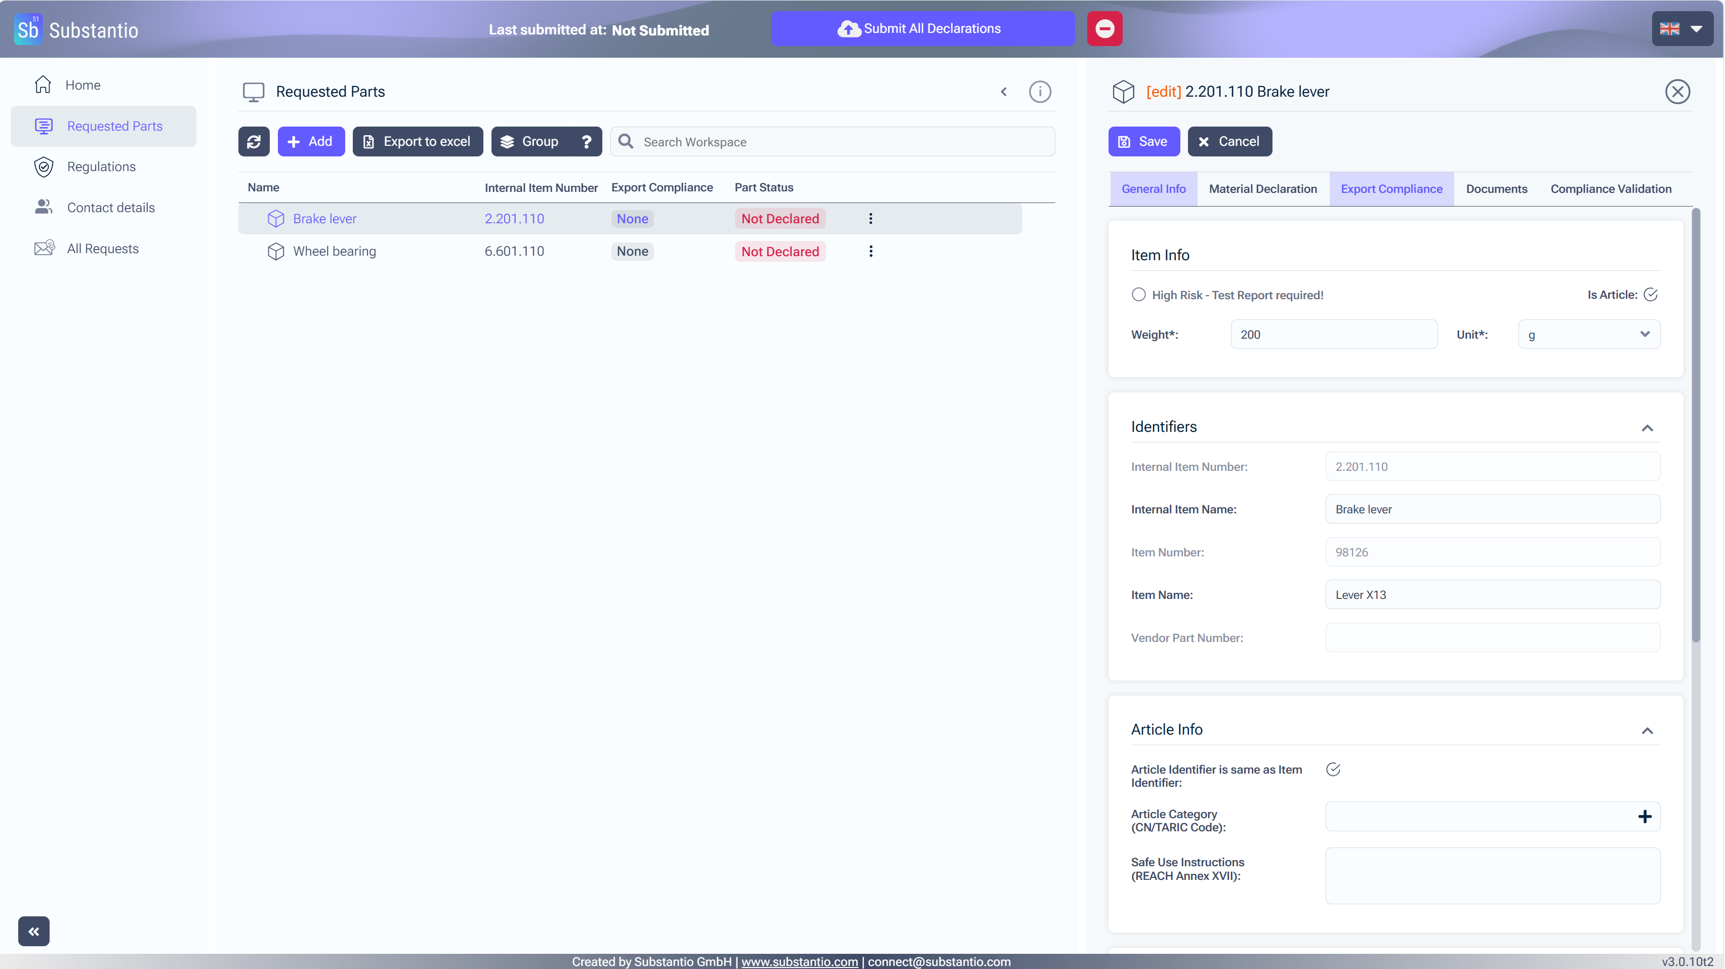Close the edit panel with the X icon
The image size is (1725, 969).
1677,92
